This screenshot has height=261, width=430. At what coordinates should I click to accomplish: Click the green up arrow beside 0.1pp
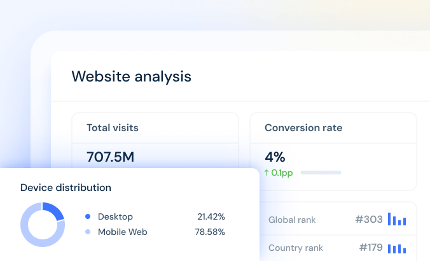click(267, 173)
